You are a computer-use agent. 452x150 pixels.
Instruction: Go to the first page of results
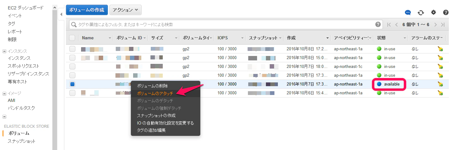[389, 25]
